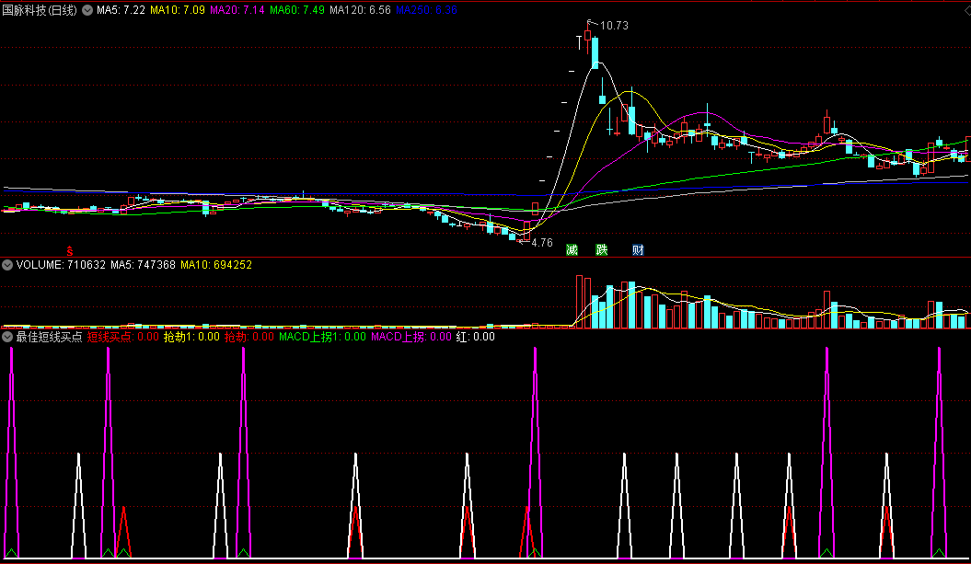Open the green 跌 event marker

click(601, 249)
